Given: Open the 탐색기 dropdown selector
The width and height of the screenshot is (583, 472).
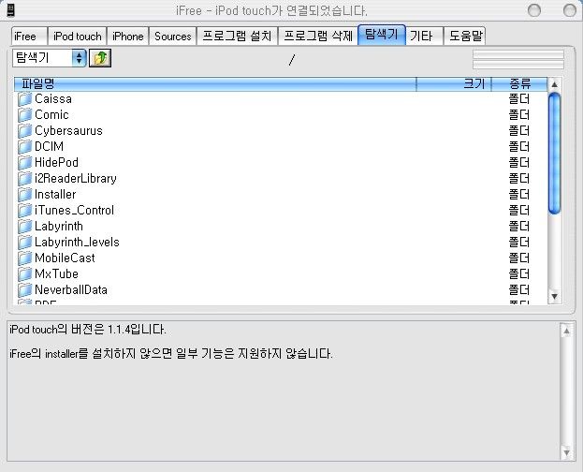Looking at the screenshot, I should tap(50, 58).
